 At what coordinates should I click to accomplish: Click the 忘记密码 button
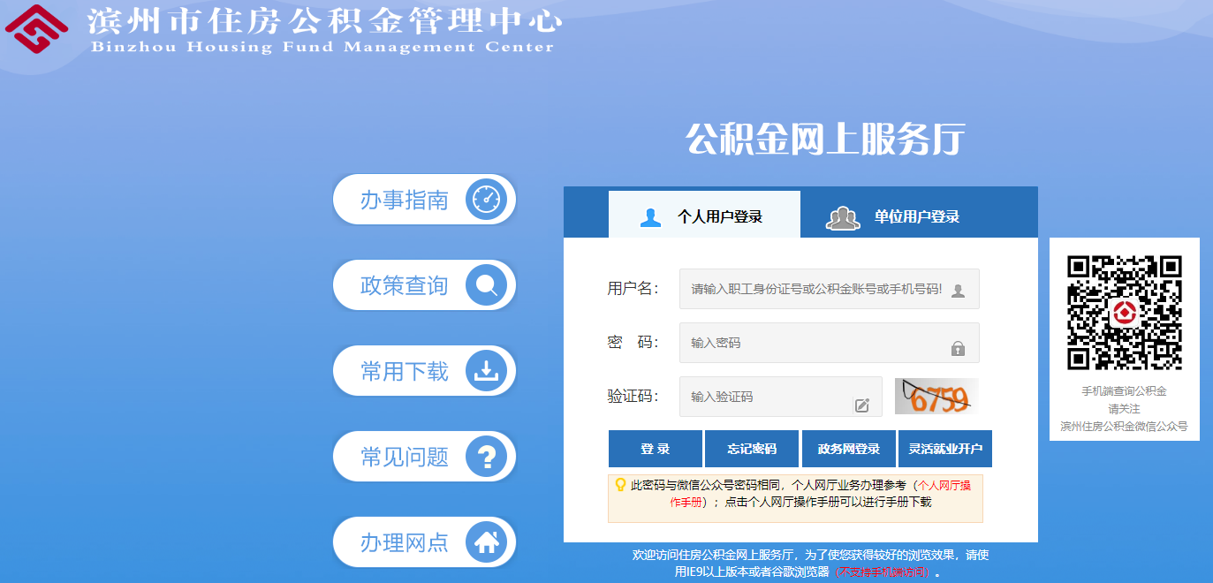coord(752,449)
